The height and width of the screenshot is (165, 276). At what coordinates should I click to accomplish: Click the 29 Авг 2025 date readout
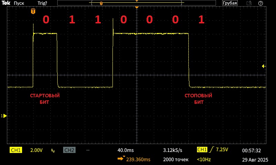[x=255, y=160]
